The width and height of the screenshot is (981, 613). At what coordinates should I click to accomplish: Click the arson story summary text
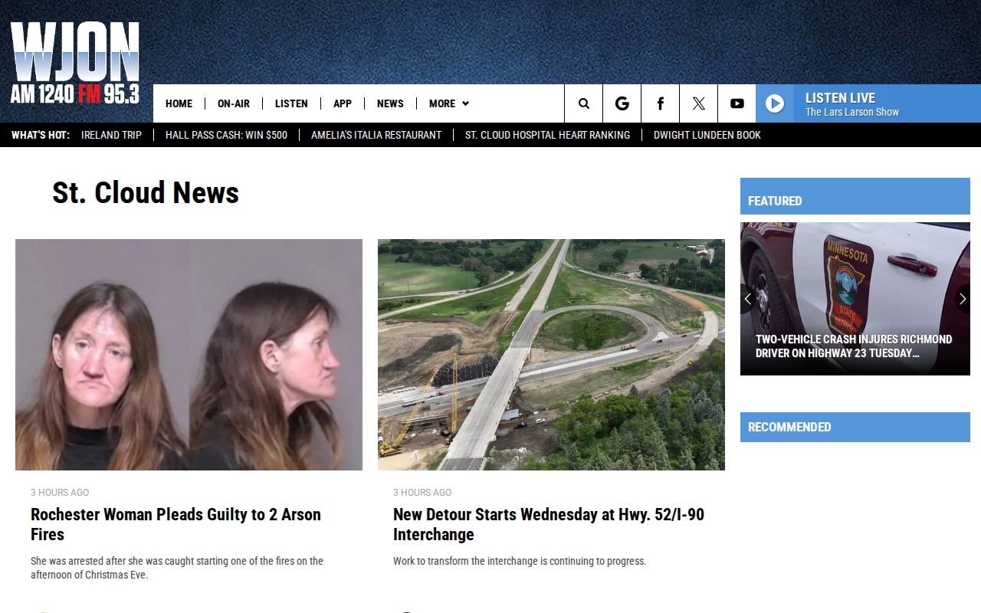pyautogui.click(x=177, y=568)
